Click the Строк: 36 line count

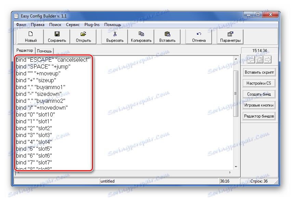tap(259, 181)
